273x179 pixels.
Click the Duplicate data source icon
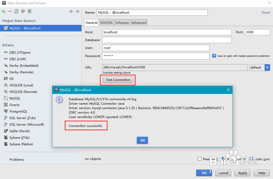[16, 11]
